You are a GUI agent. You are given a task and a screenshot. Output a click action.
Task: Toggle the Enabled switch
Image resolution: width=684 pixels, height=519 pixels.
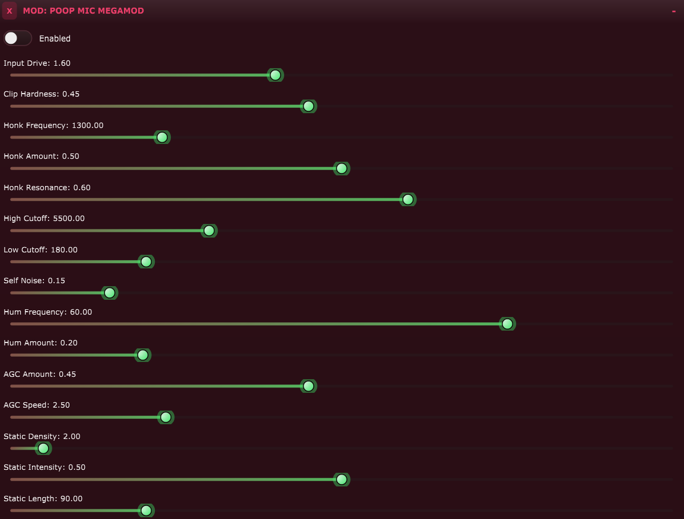pyautogui.click(x=17, y=39)
